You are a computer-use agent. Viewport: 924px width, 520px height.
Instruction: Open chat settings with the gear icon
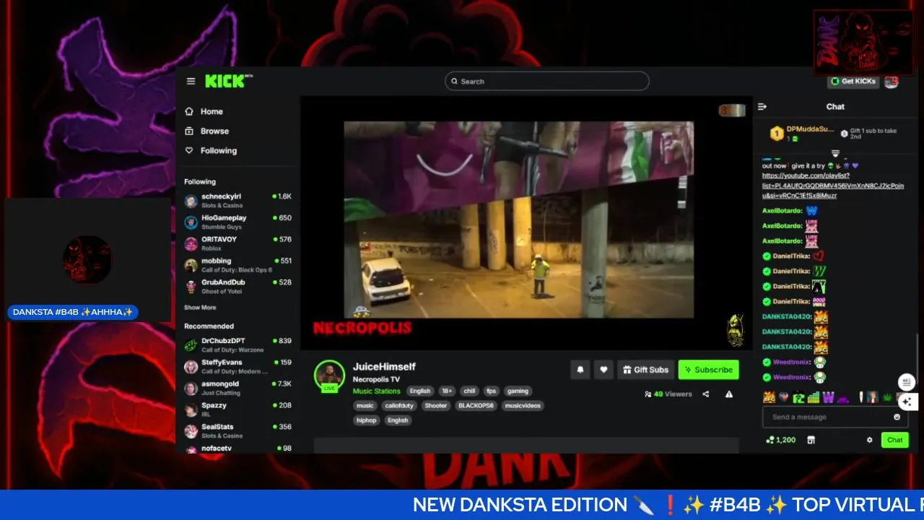click(x=869, y=440)
